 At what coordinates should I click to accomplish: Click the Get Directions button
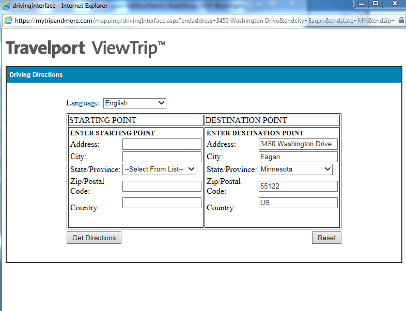pyautogui.click(x=94, y=238)
